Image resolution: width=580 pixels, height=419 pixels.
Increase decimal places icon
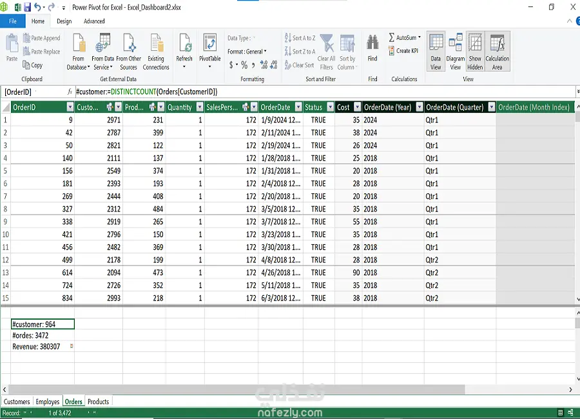pyautogui.click(x=264, y=65)
